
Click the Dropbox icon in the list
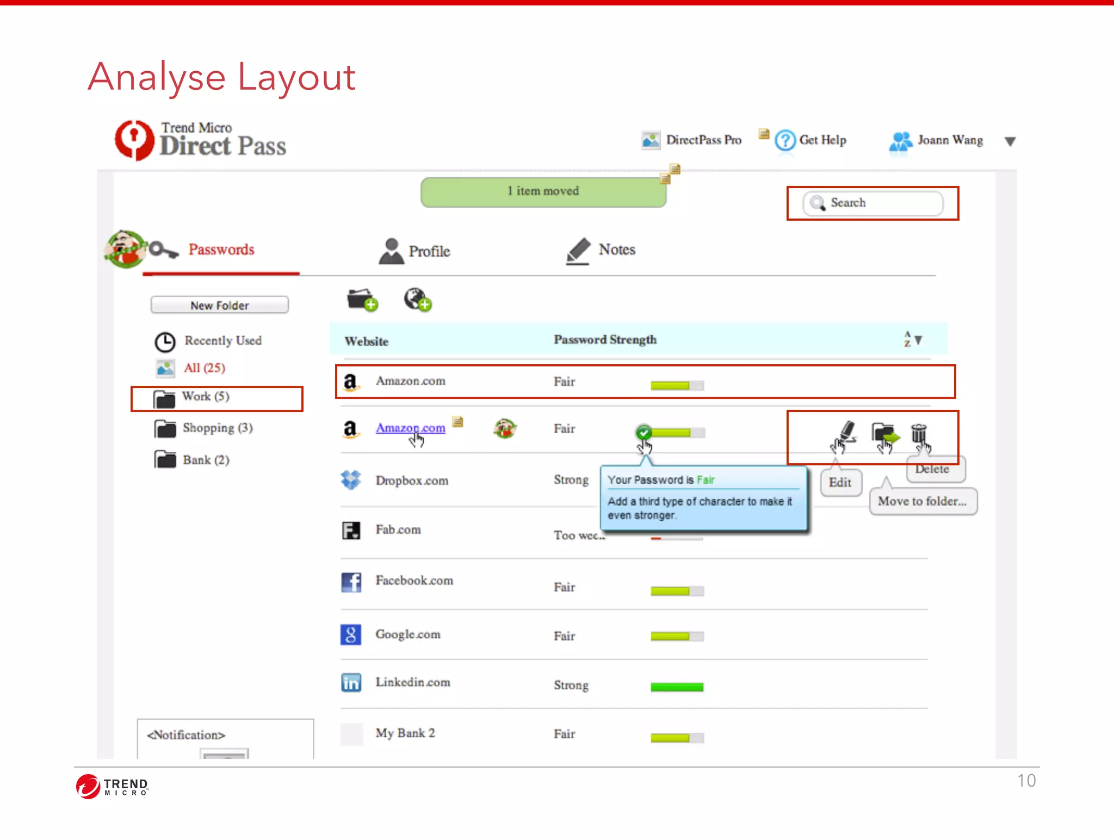[351, 479]
